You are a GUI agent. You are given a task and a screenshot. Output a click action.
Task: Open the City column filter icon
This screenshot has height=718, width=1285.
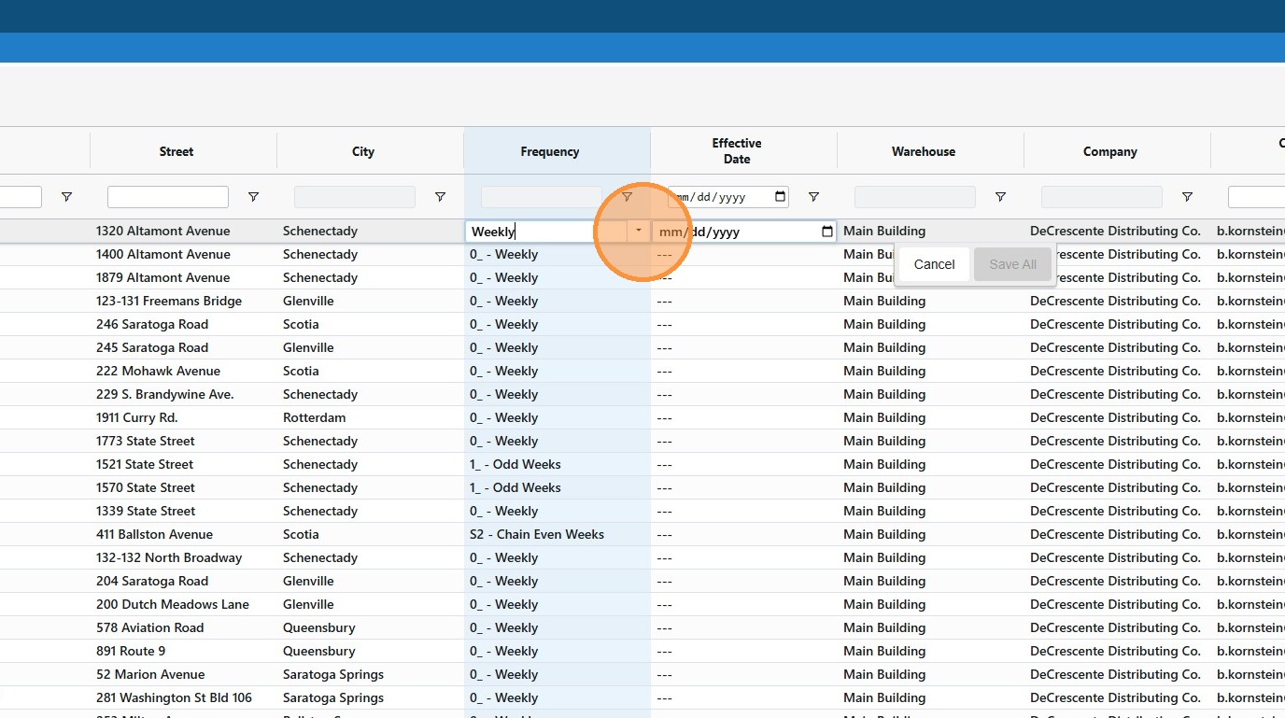(440, 197)
